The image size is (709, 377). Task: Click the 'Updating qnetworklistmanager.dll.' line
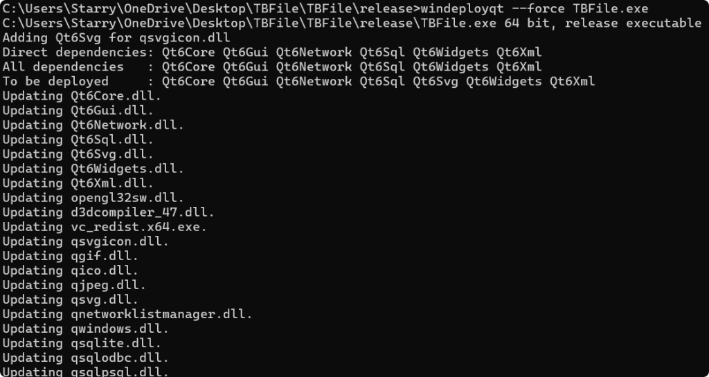[x=127, y=314]
